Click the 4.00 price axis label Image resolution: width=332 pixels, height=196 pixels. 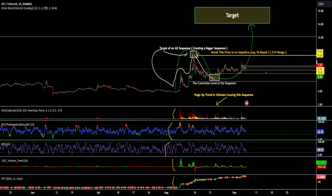(x=320, y=91)
